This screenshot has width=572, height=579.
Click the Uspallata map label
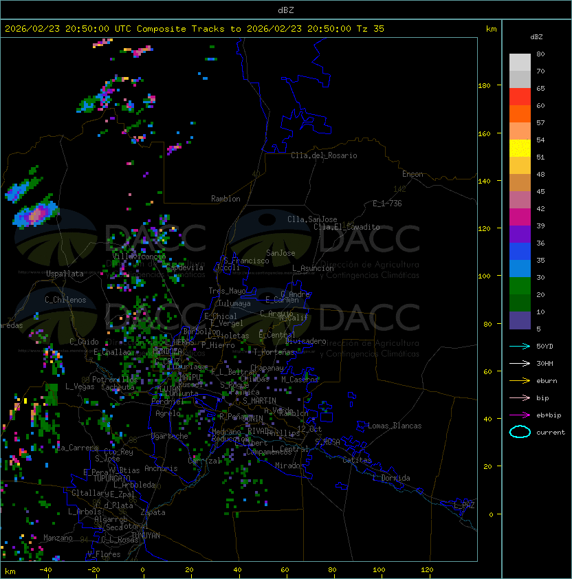pos(65,274)
